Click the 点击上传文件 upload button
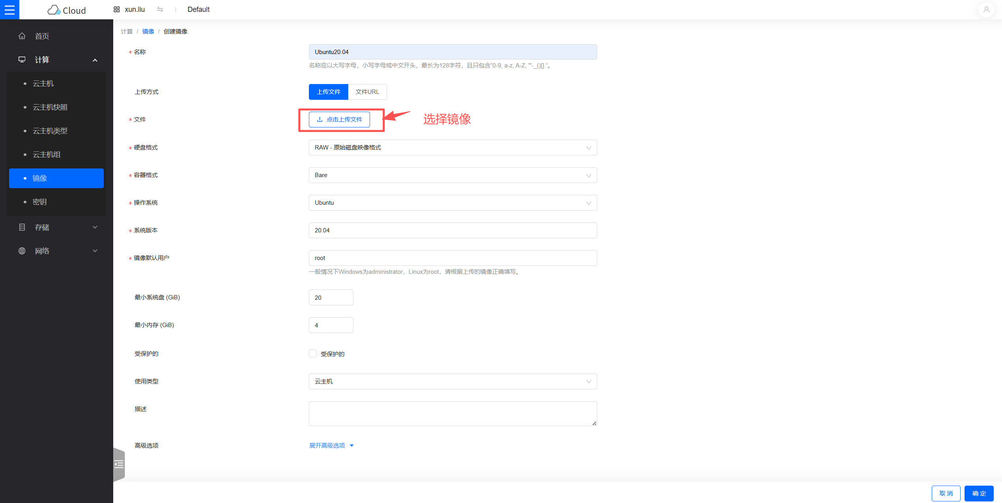 pyautogui.click(x=339, y=119)
